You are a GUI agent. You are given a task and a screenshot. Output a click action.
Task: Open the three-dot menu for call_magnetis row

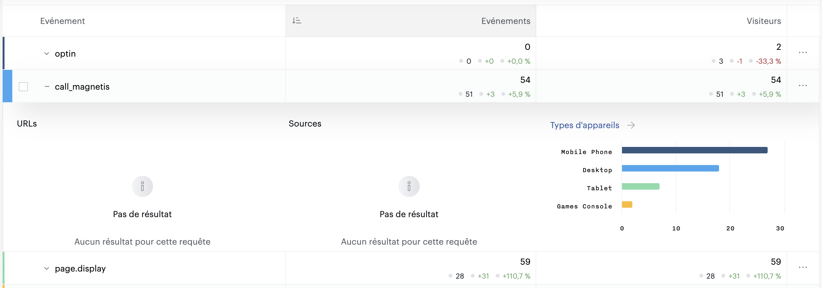(803, 85)
